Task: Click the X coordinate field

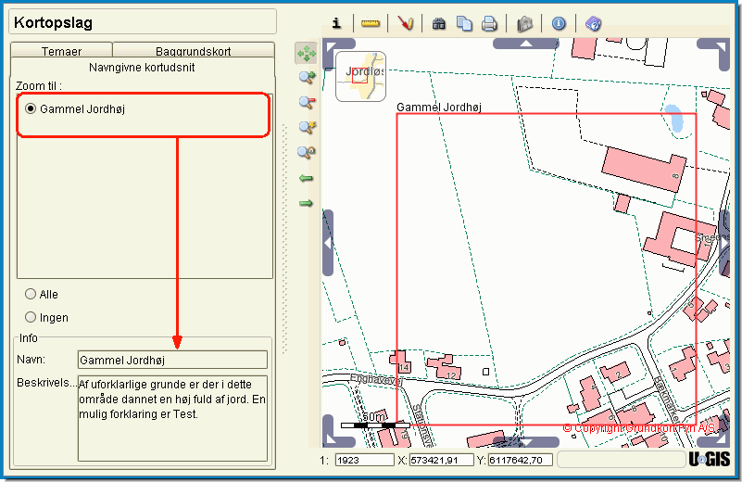Action: click(442, 460)
